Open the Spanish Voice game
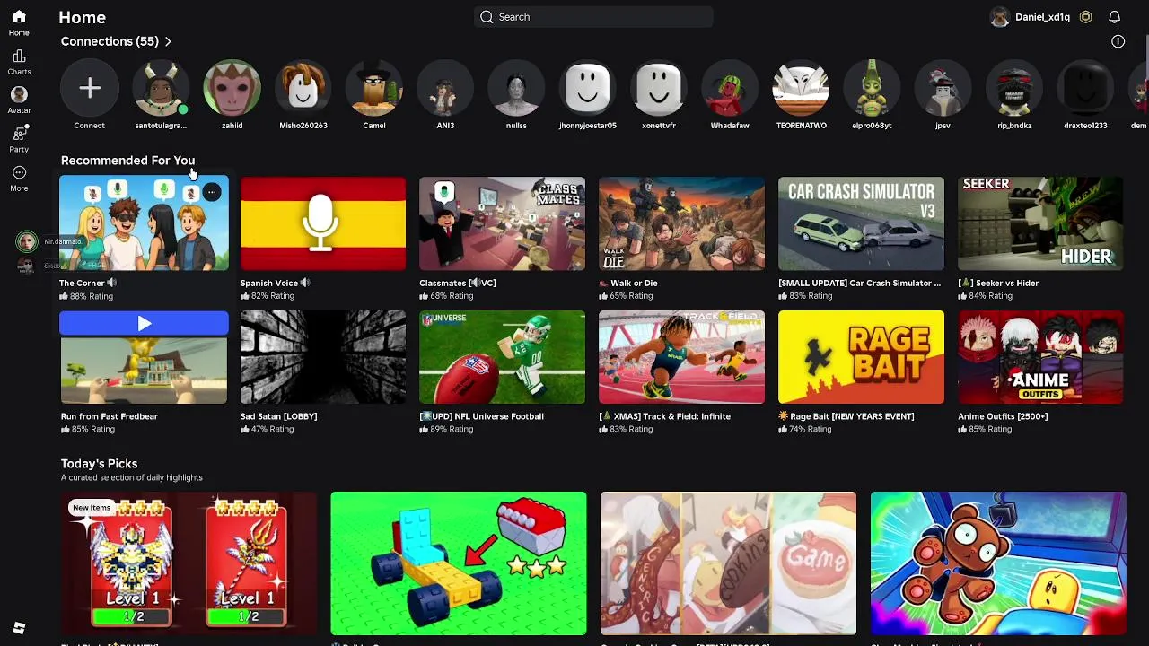Image resolution: width=1149 pixels, height=646 pixels. point(323,223)
